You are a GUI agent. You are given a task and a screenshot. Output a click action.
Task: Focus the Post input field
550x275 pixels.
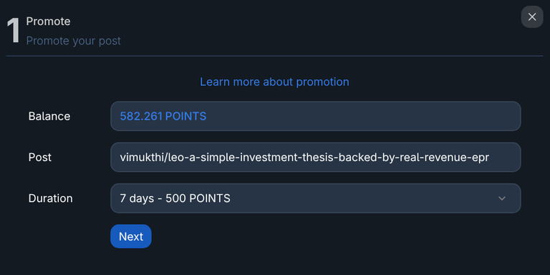point(315,157)
